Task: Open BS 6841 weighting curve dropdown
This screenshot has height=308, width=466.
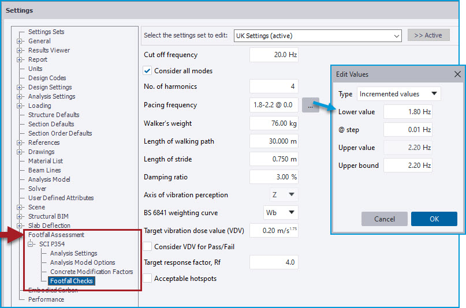Action: click(x=281, y=213)
